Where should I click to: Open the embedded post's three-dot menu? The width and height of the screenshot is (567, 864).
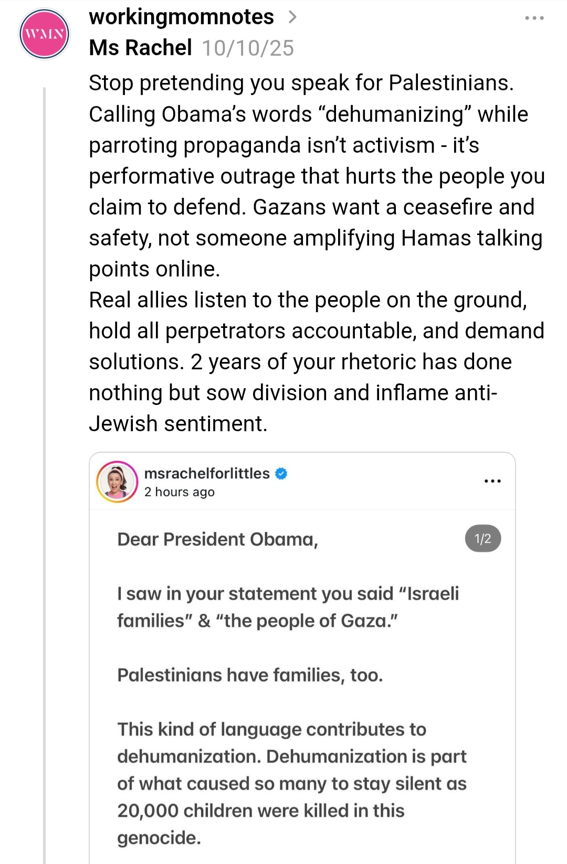(x=492, y=481)
